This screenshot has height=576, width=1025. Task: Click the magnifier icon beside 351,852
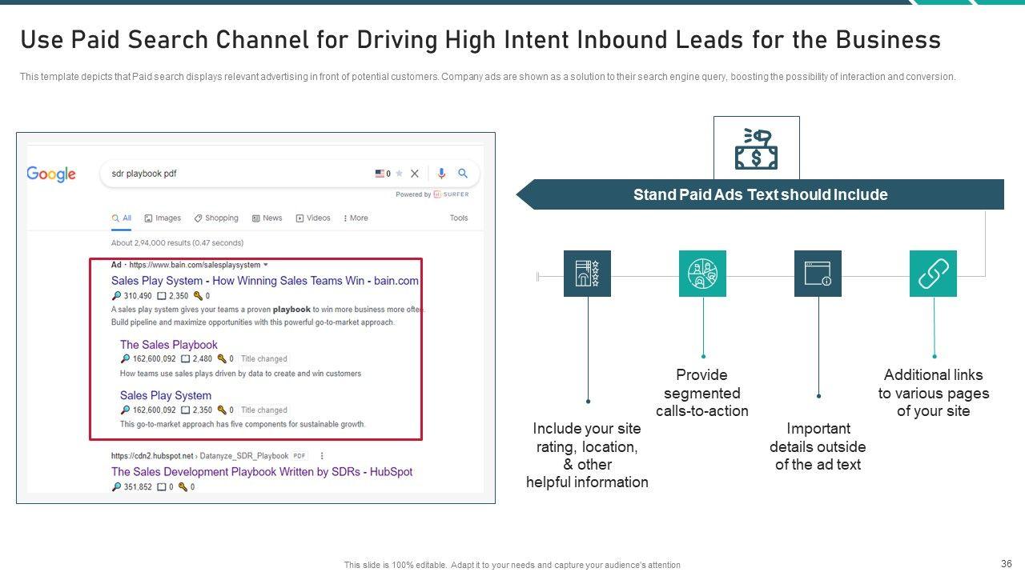[116, 486]
